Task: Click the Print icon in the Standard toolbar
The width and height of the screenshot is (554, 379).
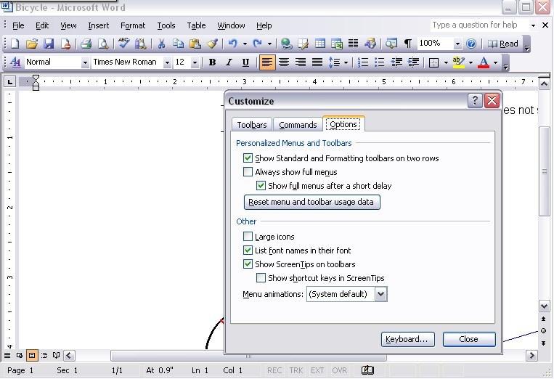Action: tap(86, 44)
